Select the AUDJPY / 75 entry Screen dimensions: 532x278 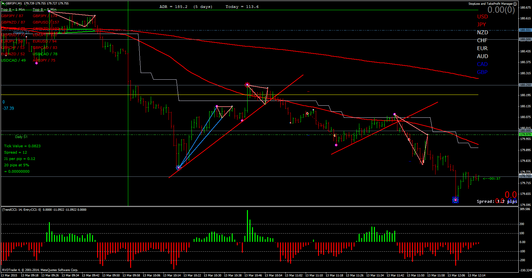(x=44, y=60)
